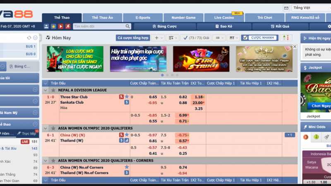Open the Tiếng Việt language dropdown

[310, 8]
